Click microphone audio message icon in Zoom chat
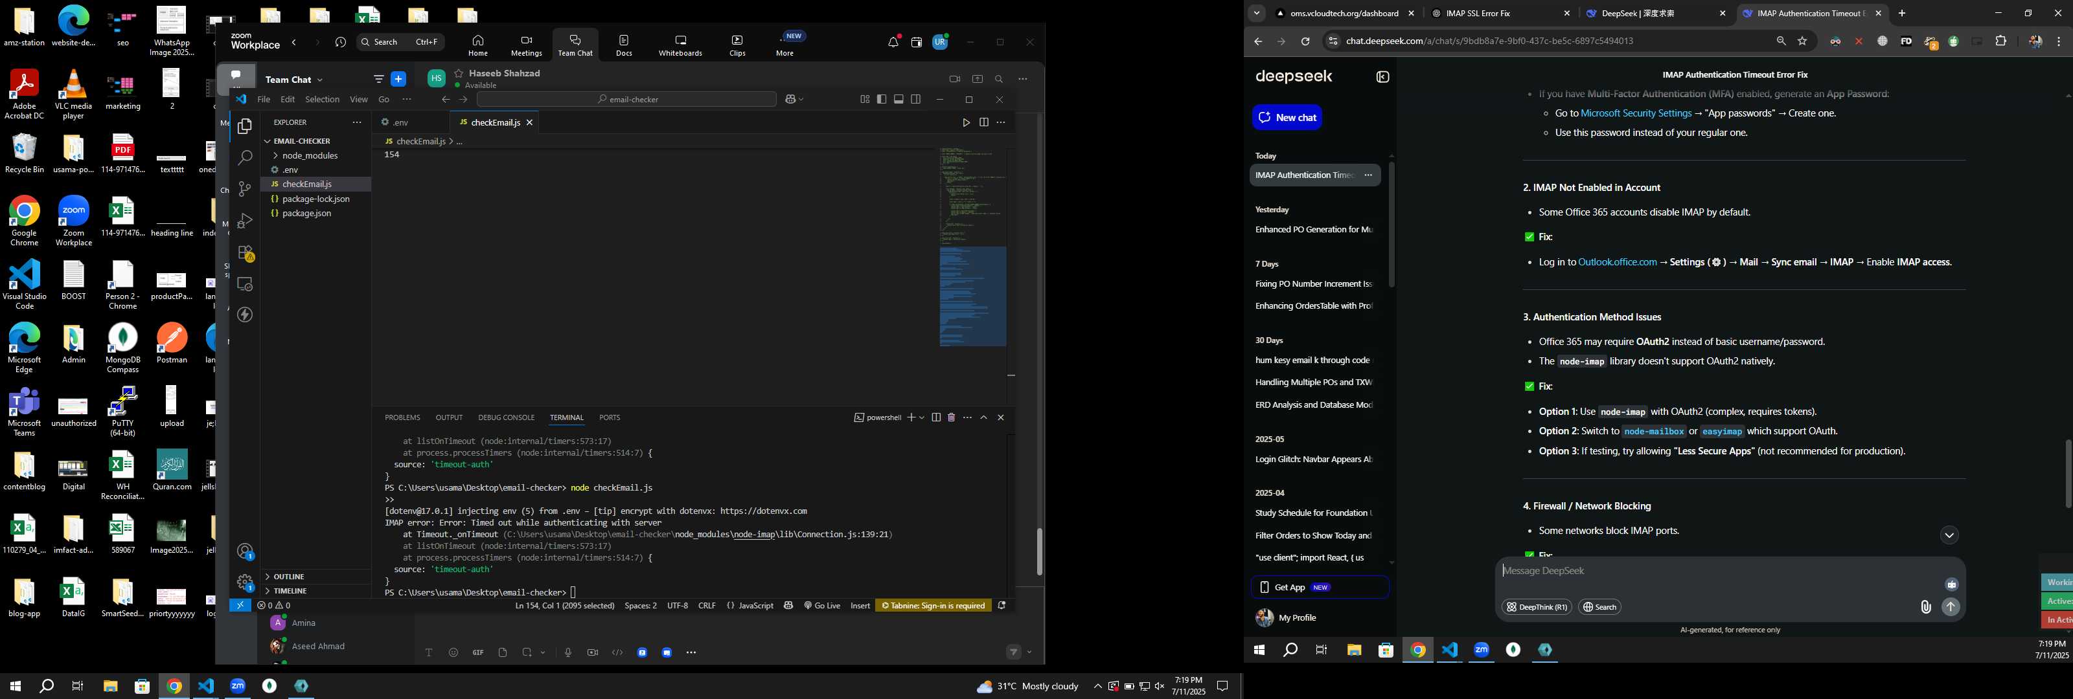Image resolution: width=2073 pixels, height=699 pixels. tap(568, 652)
